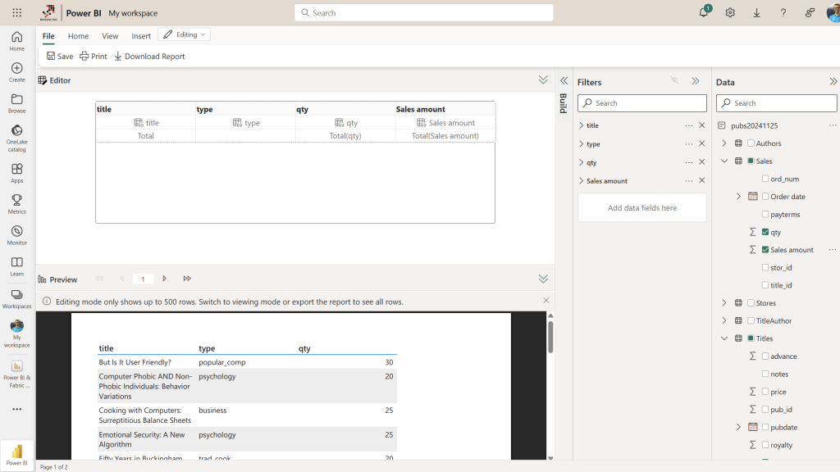Click the Download Report button
840x472 pixels.
(x=149, y=57)
